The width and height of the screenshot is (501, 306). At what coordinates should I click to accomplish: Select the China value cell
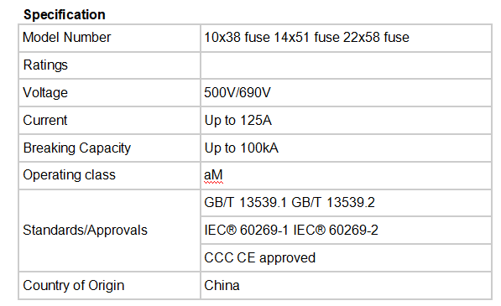coord(346,286)
